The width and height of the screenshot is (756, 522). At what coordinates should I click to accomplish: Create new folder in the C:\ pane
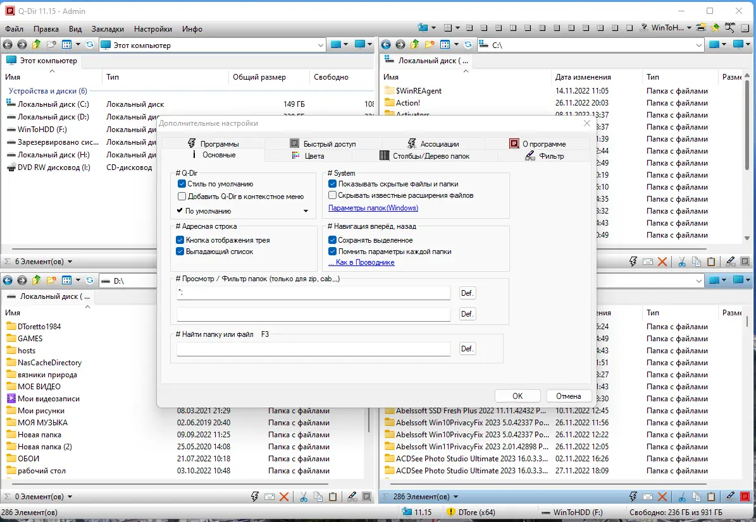point(429,45)
